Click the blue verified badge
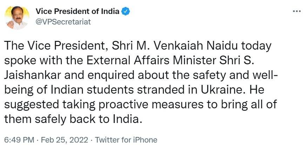303x145 pixels. click(x=126, y=12)
